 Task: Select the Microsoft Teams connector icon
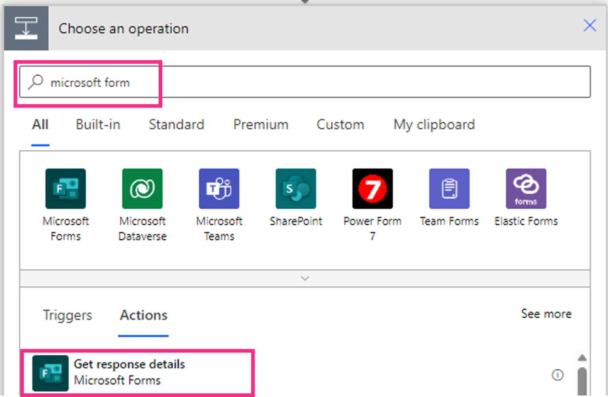[x=219, y=188]
